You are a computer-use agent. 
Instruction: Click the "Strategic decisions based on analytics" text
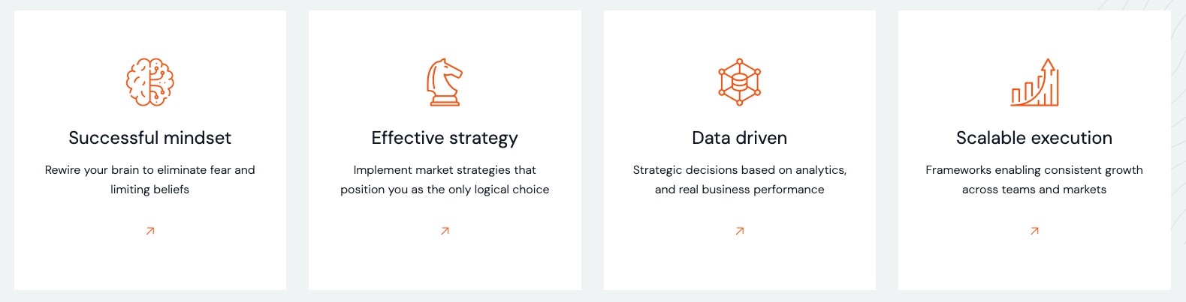[740, 170]
